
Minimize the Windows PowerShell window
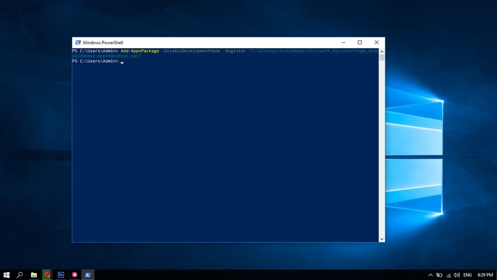[343, 43]
